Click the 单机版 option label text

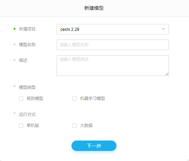(x=33, y=126)
